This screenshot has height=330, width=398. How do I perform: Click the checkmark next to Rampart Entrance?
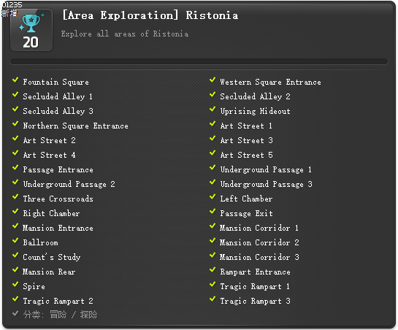point(213,270)
